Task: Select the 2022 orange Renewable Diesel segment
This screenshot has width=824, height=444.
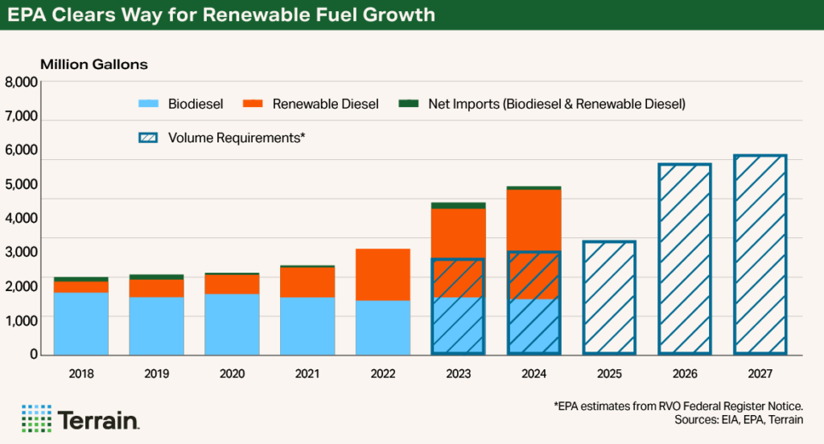Action: 383,275
